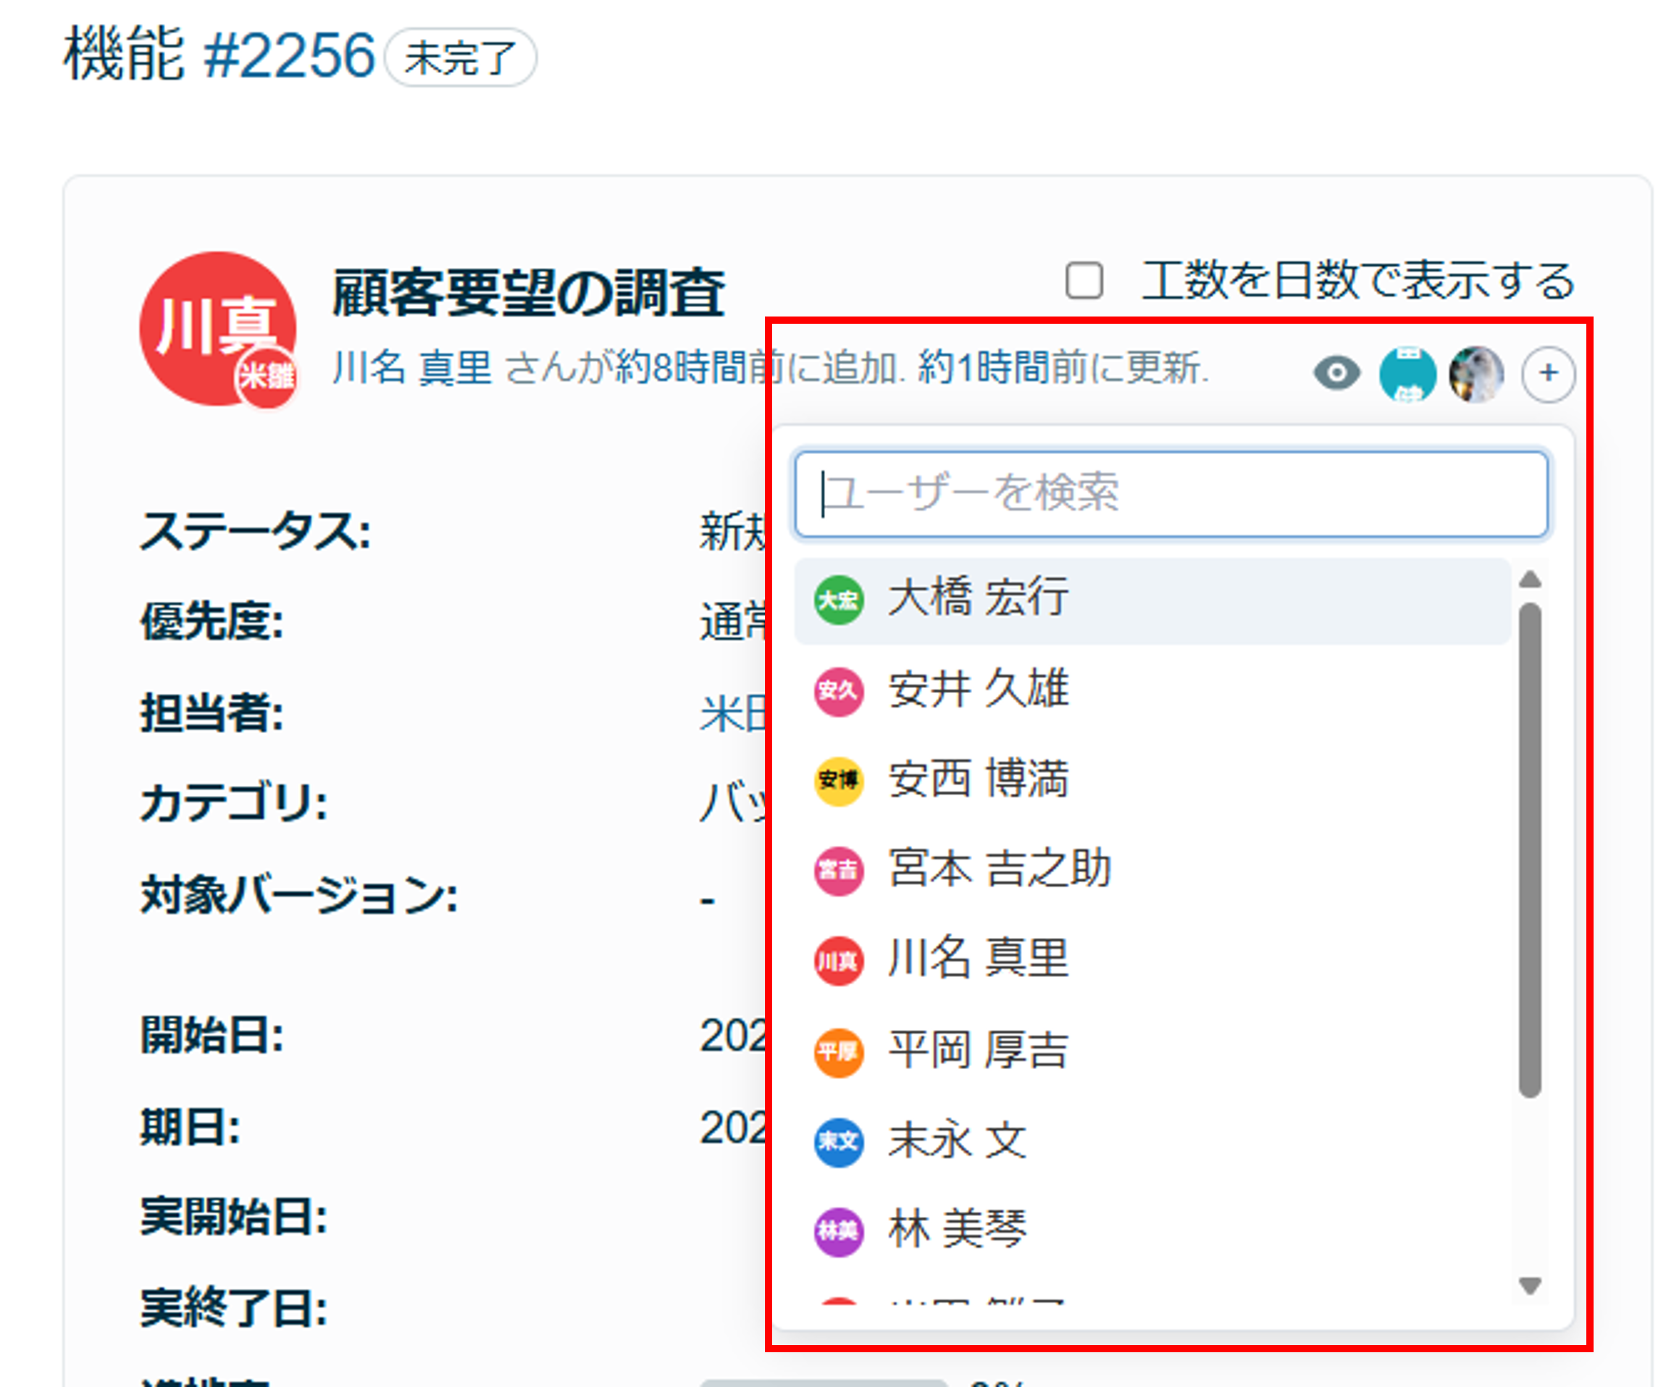
Task: Click the scrollbar down arrow in user list
Action: [x=1530, y=1285]
